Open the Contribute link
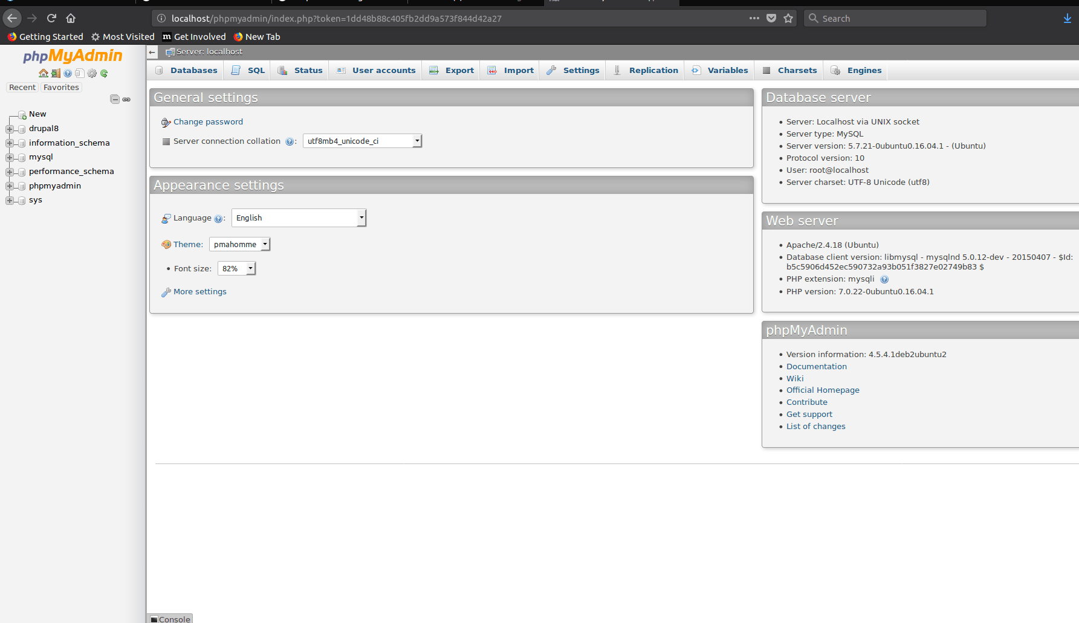This screenshot has height=623, width=1079. coord(807,402)
